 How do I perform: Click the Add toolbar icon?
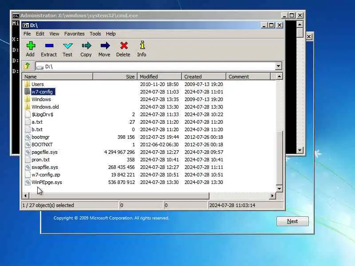point(31,46)
